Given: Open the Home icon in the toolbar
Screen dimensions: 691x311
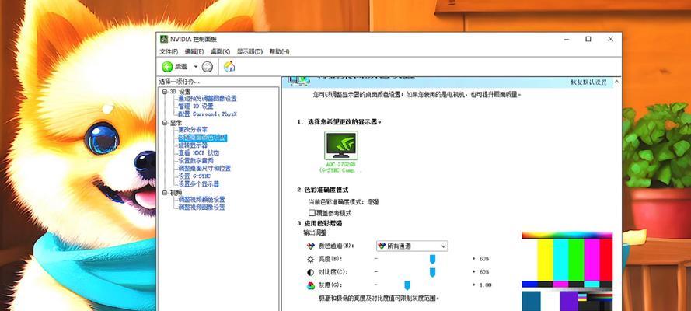Looking at the screenshot, I should (x=229, y=67).
